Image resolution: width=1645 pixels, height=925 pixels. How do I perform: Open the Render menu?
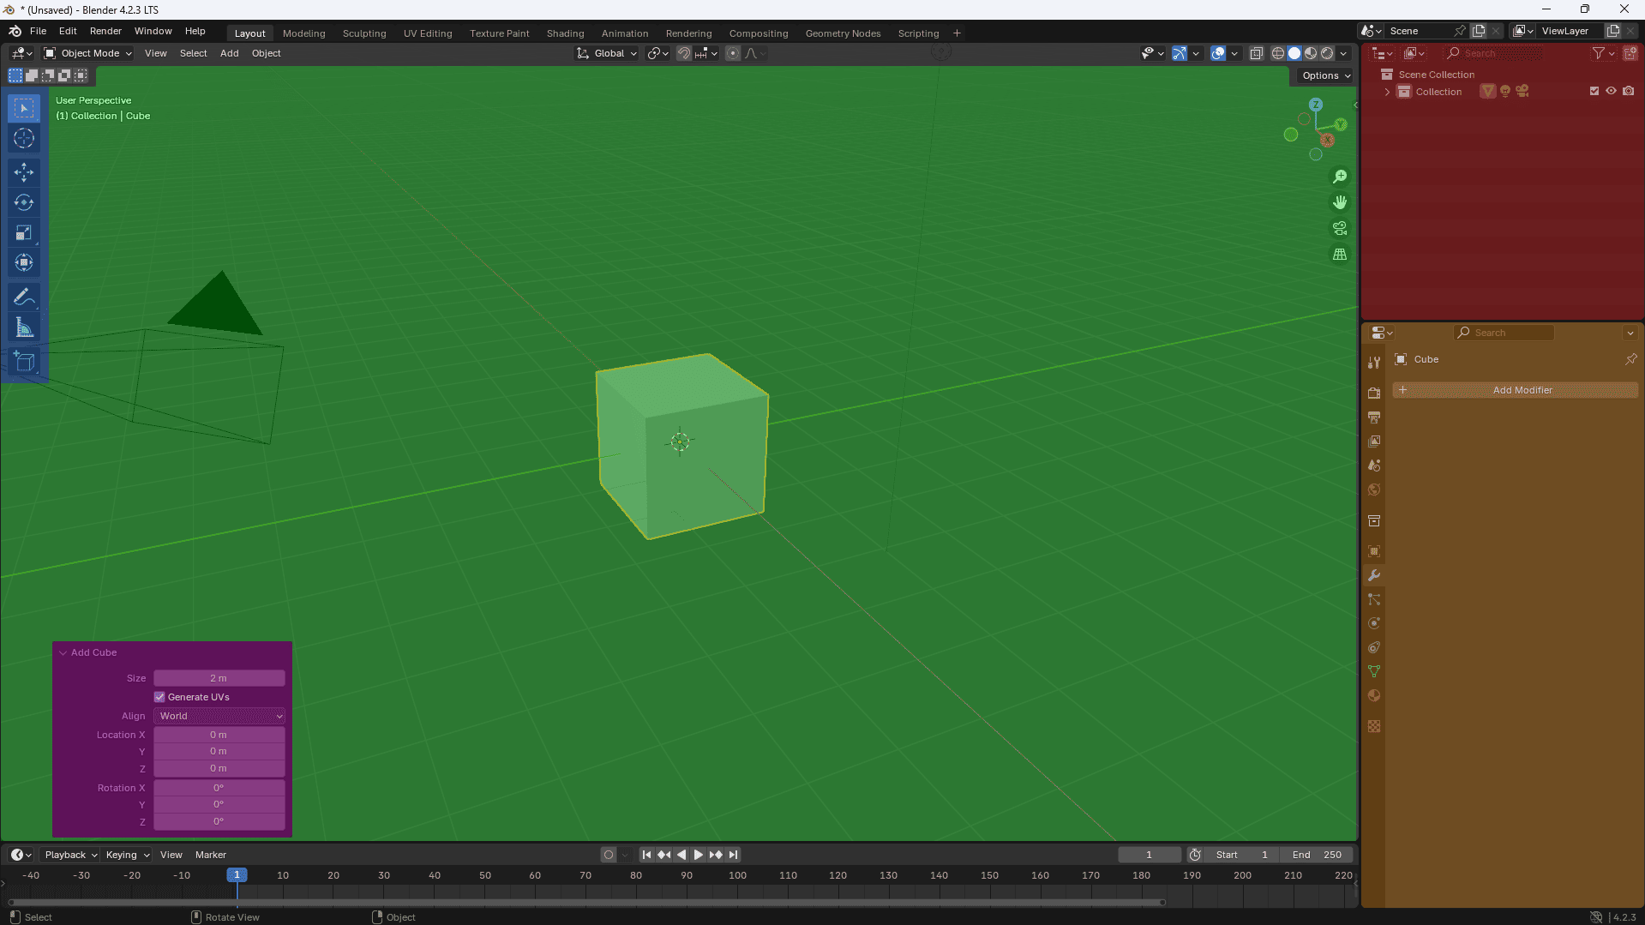click(105, 31)
